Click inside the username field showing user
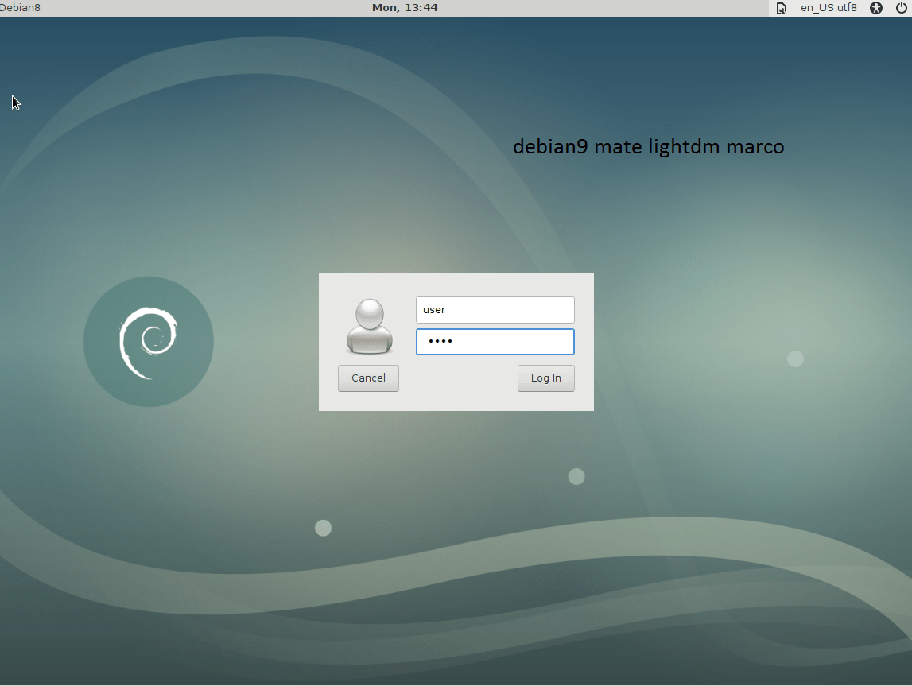The height and width of the screenshot is (686, 912). (x=495, y=310)
